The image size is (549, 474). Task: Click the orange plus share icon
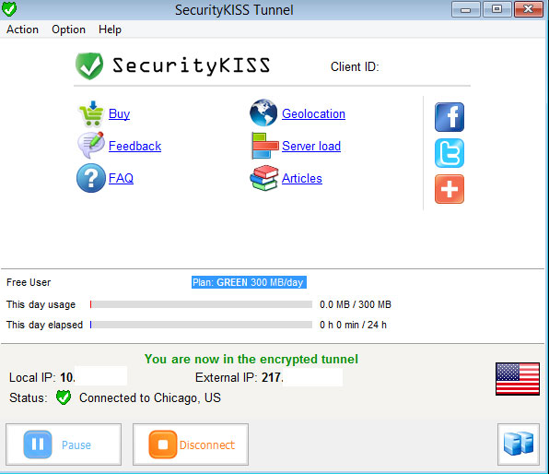(x=450, y=189)
